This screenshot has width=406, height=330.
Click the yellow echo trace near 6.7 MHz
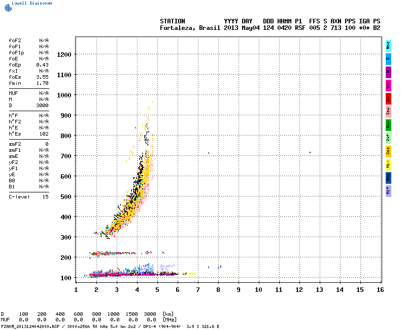pyautogui.click(x=192, y=274)
